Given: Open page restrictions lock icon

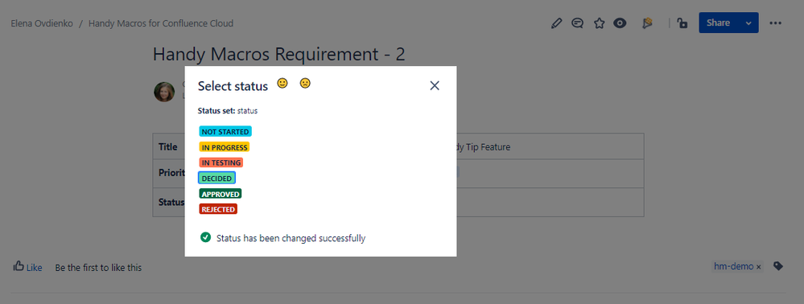Looking at the screenshot, I should (x=682, y=23).
